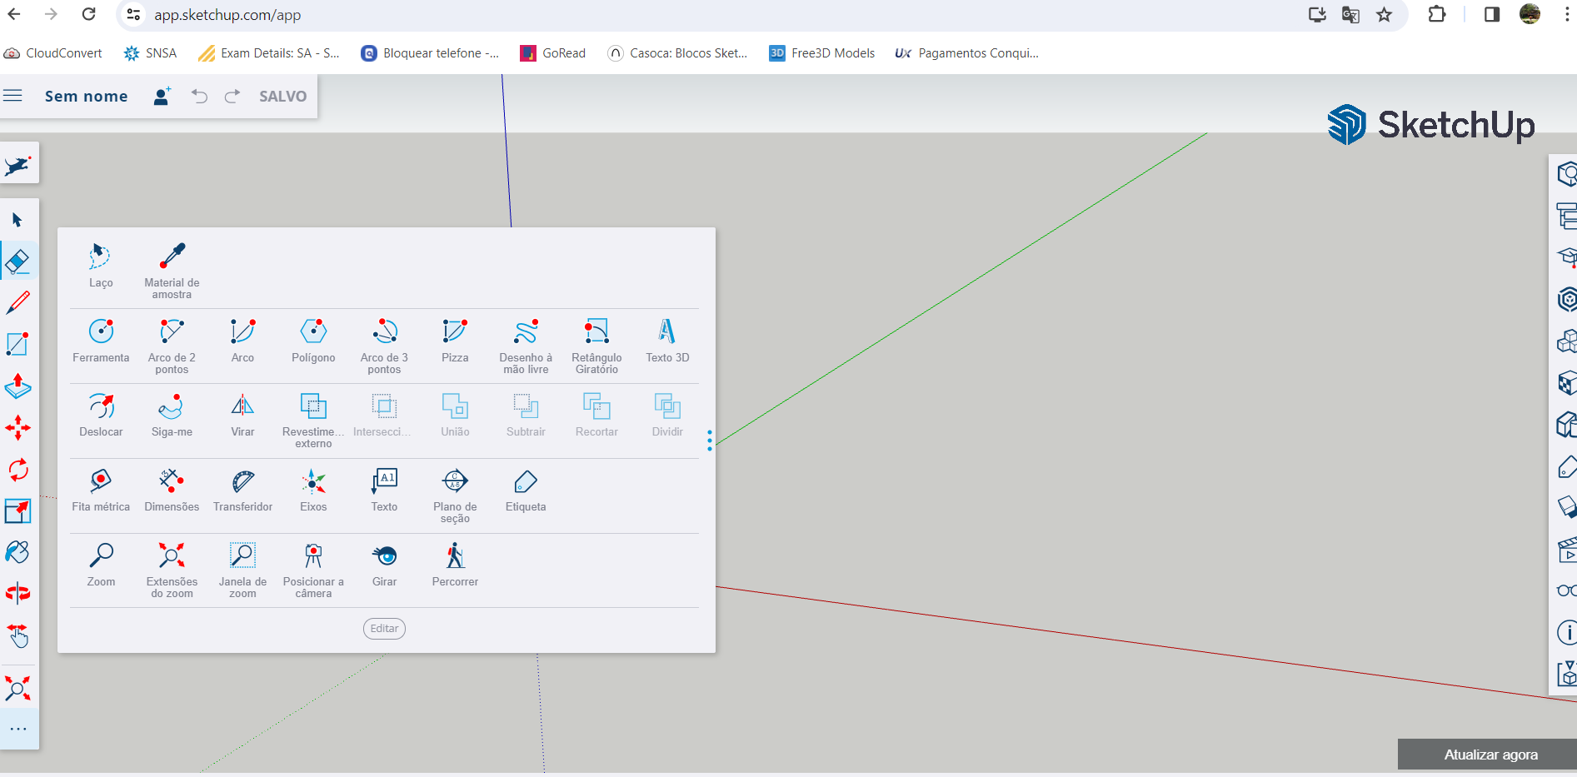This screenshot has width=1577, height=777.
Task: Select the Dimensões tool
Action: click(172, 490)
